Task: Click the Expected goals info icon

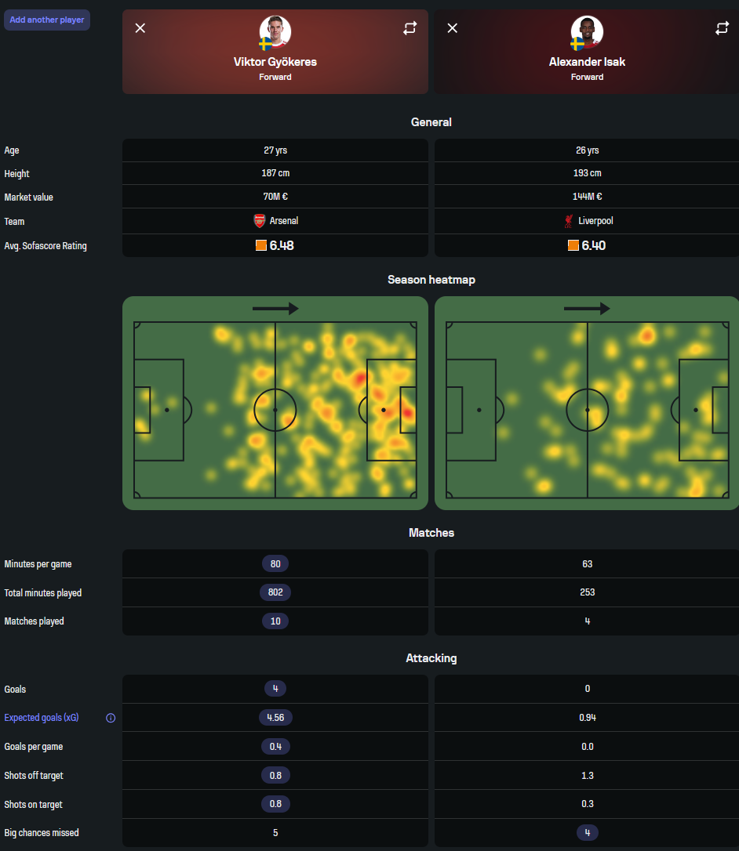Action: tap(111, 718)
